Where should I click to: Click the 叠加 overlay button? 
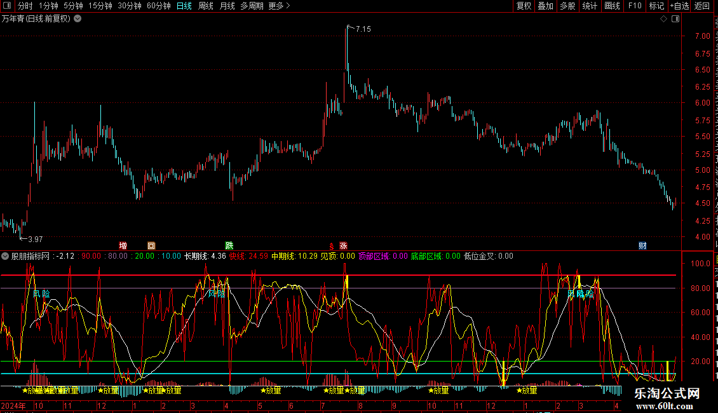(x=545, y=6)
